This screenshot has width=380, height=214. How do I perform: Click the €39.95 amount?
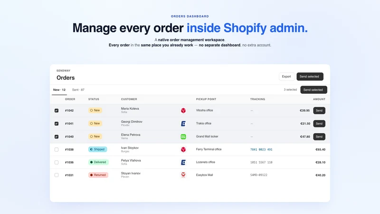click(304, 110)
